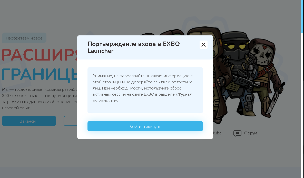Click the forum speech bubble icon
304x178 pixels.
(x=237, y=133)
